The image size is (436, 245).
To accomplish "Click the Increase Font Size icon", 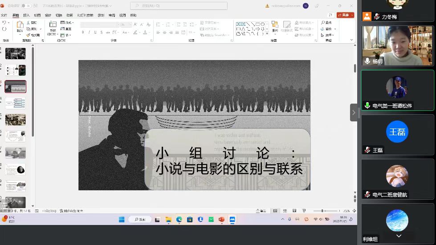I will (135, 25).
